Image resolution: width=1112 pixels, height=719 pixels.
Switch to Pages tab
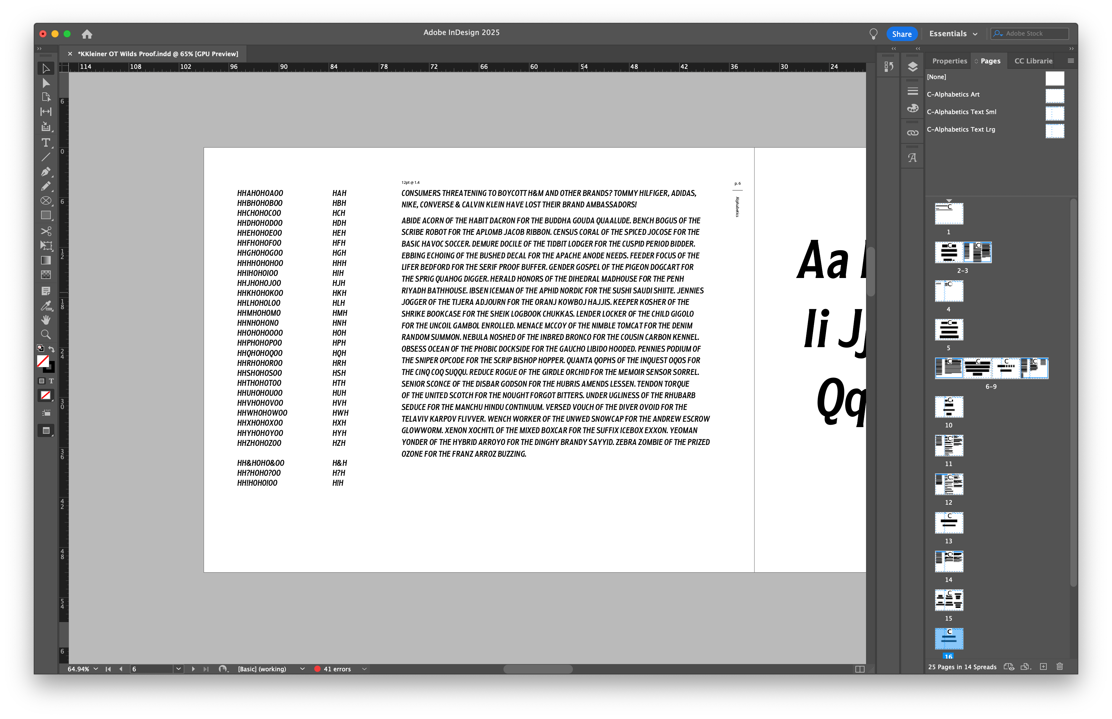point(990,61)
